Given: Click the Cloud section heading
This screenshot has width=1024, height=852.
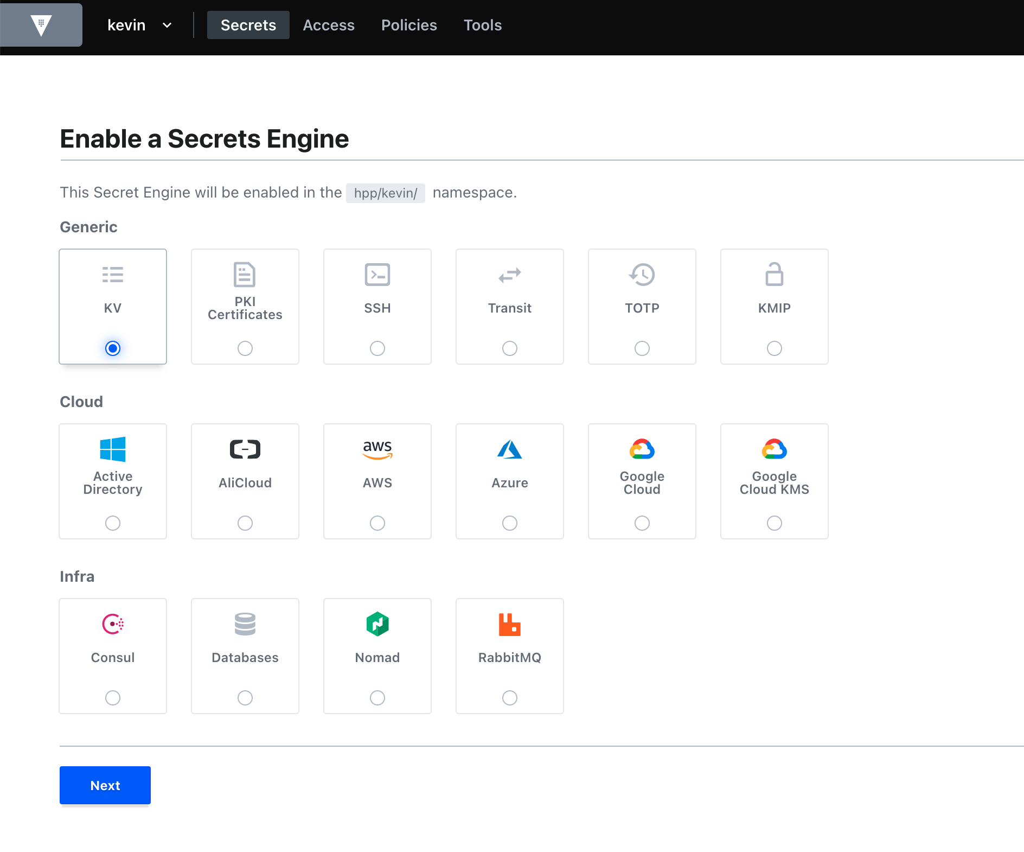Looking at the screenshot, I should tap(81, 402).
